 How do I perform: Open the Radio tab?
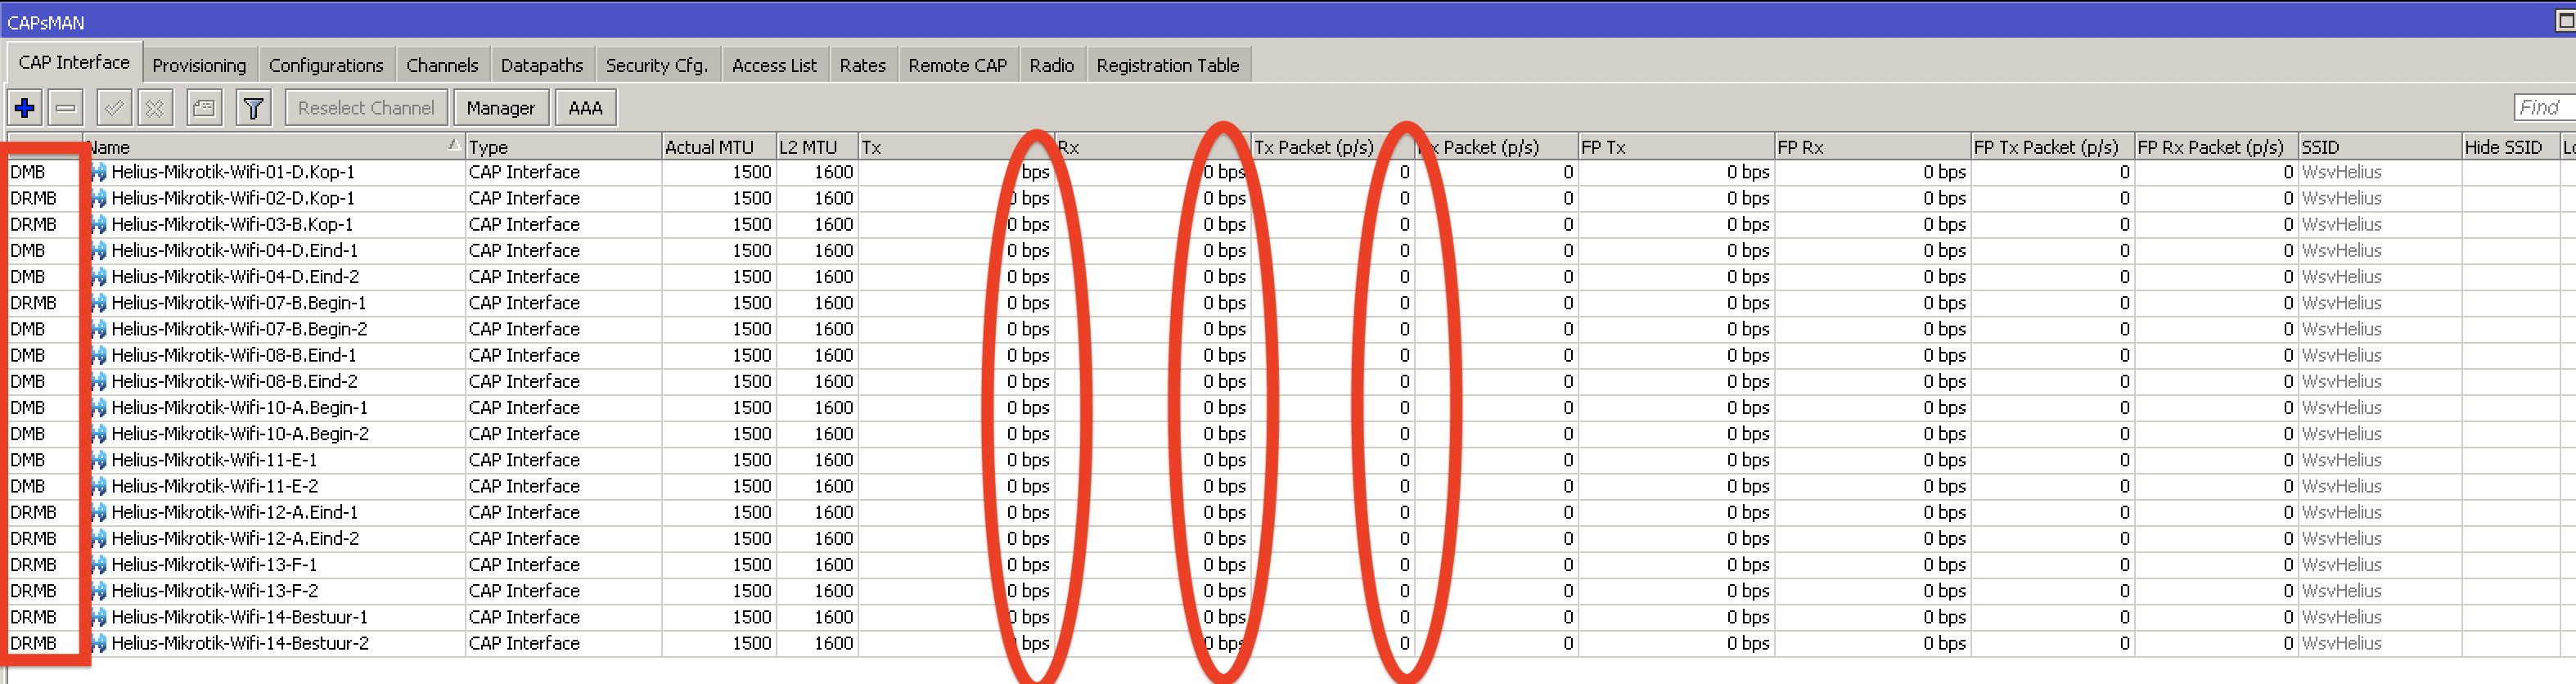(x=1052, y=65)
